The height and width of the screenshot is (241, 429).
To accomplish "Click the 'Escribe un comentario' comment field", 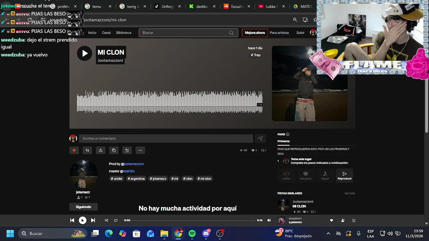I will click(166, 139).
